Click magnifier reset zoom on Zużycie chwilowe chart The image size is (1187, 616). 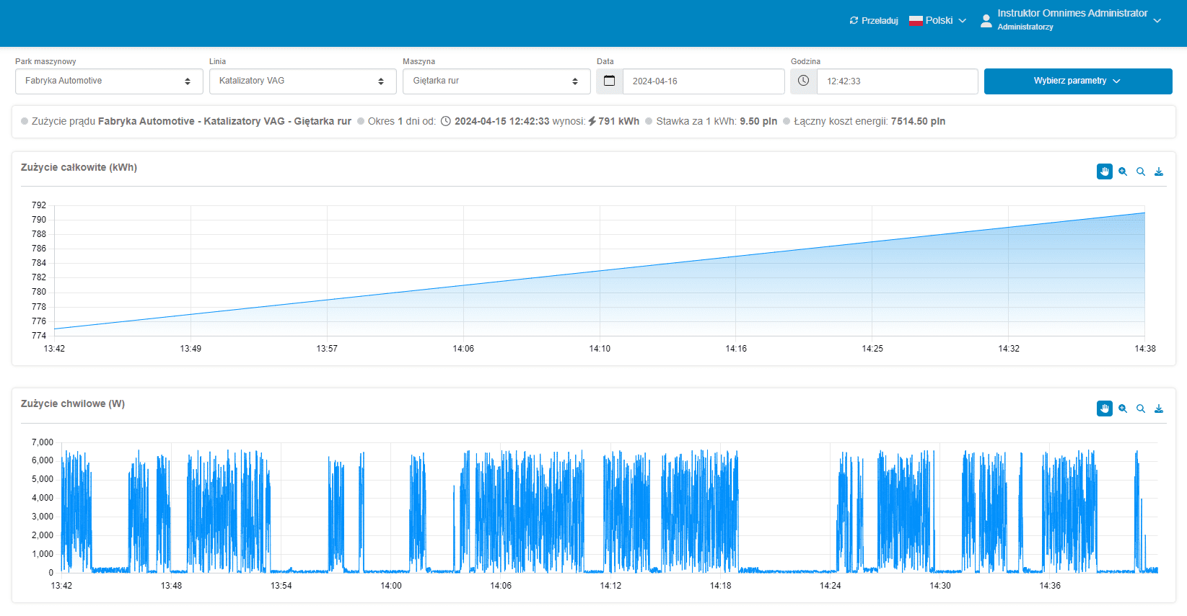coord(1141,409)
